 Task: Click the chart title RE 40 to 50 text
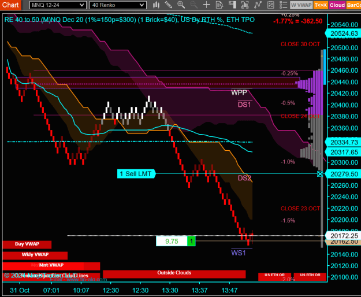tap(129, 20)
